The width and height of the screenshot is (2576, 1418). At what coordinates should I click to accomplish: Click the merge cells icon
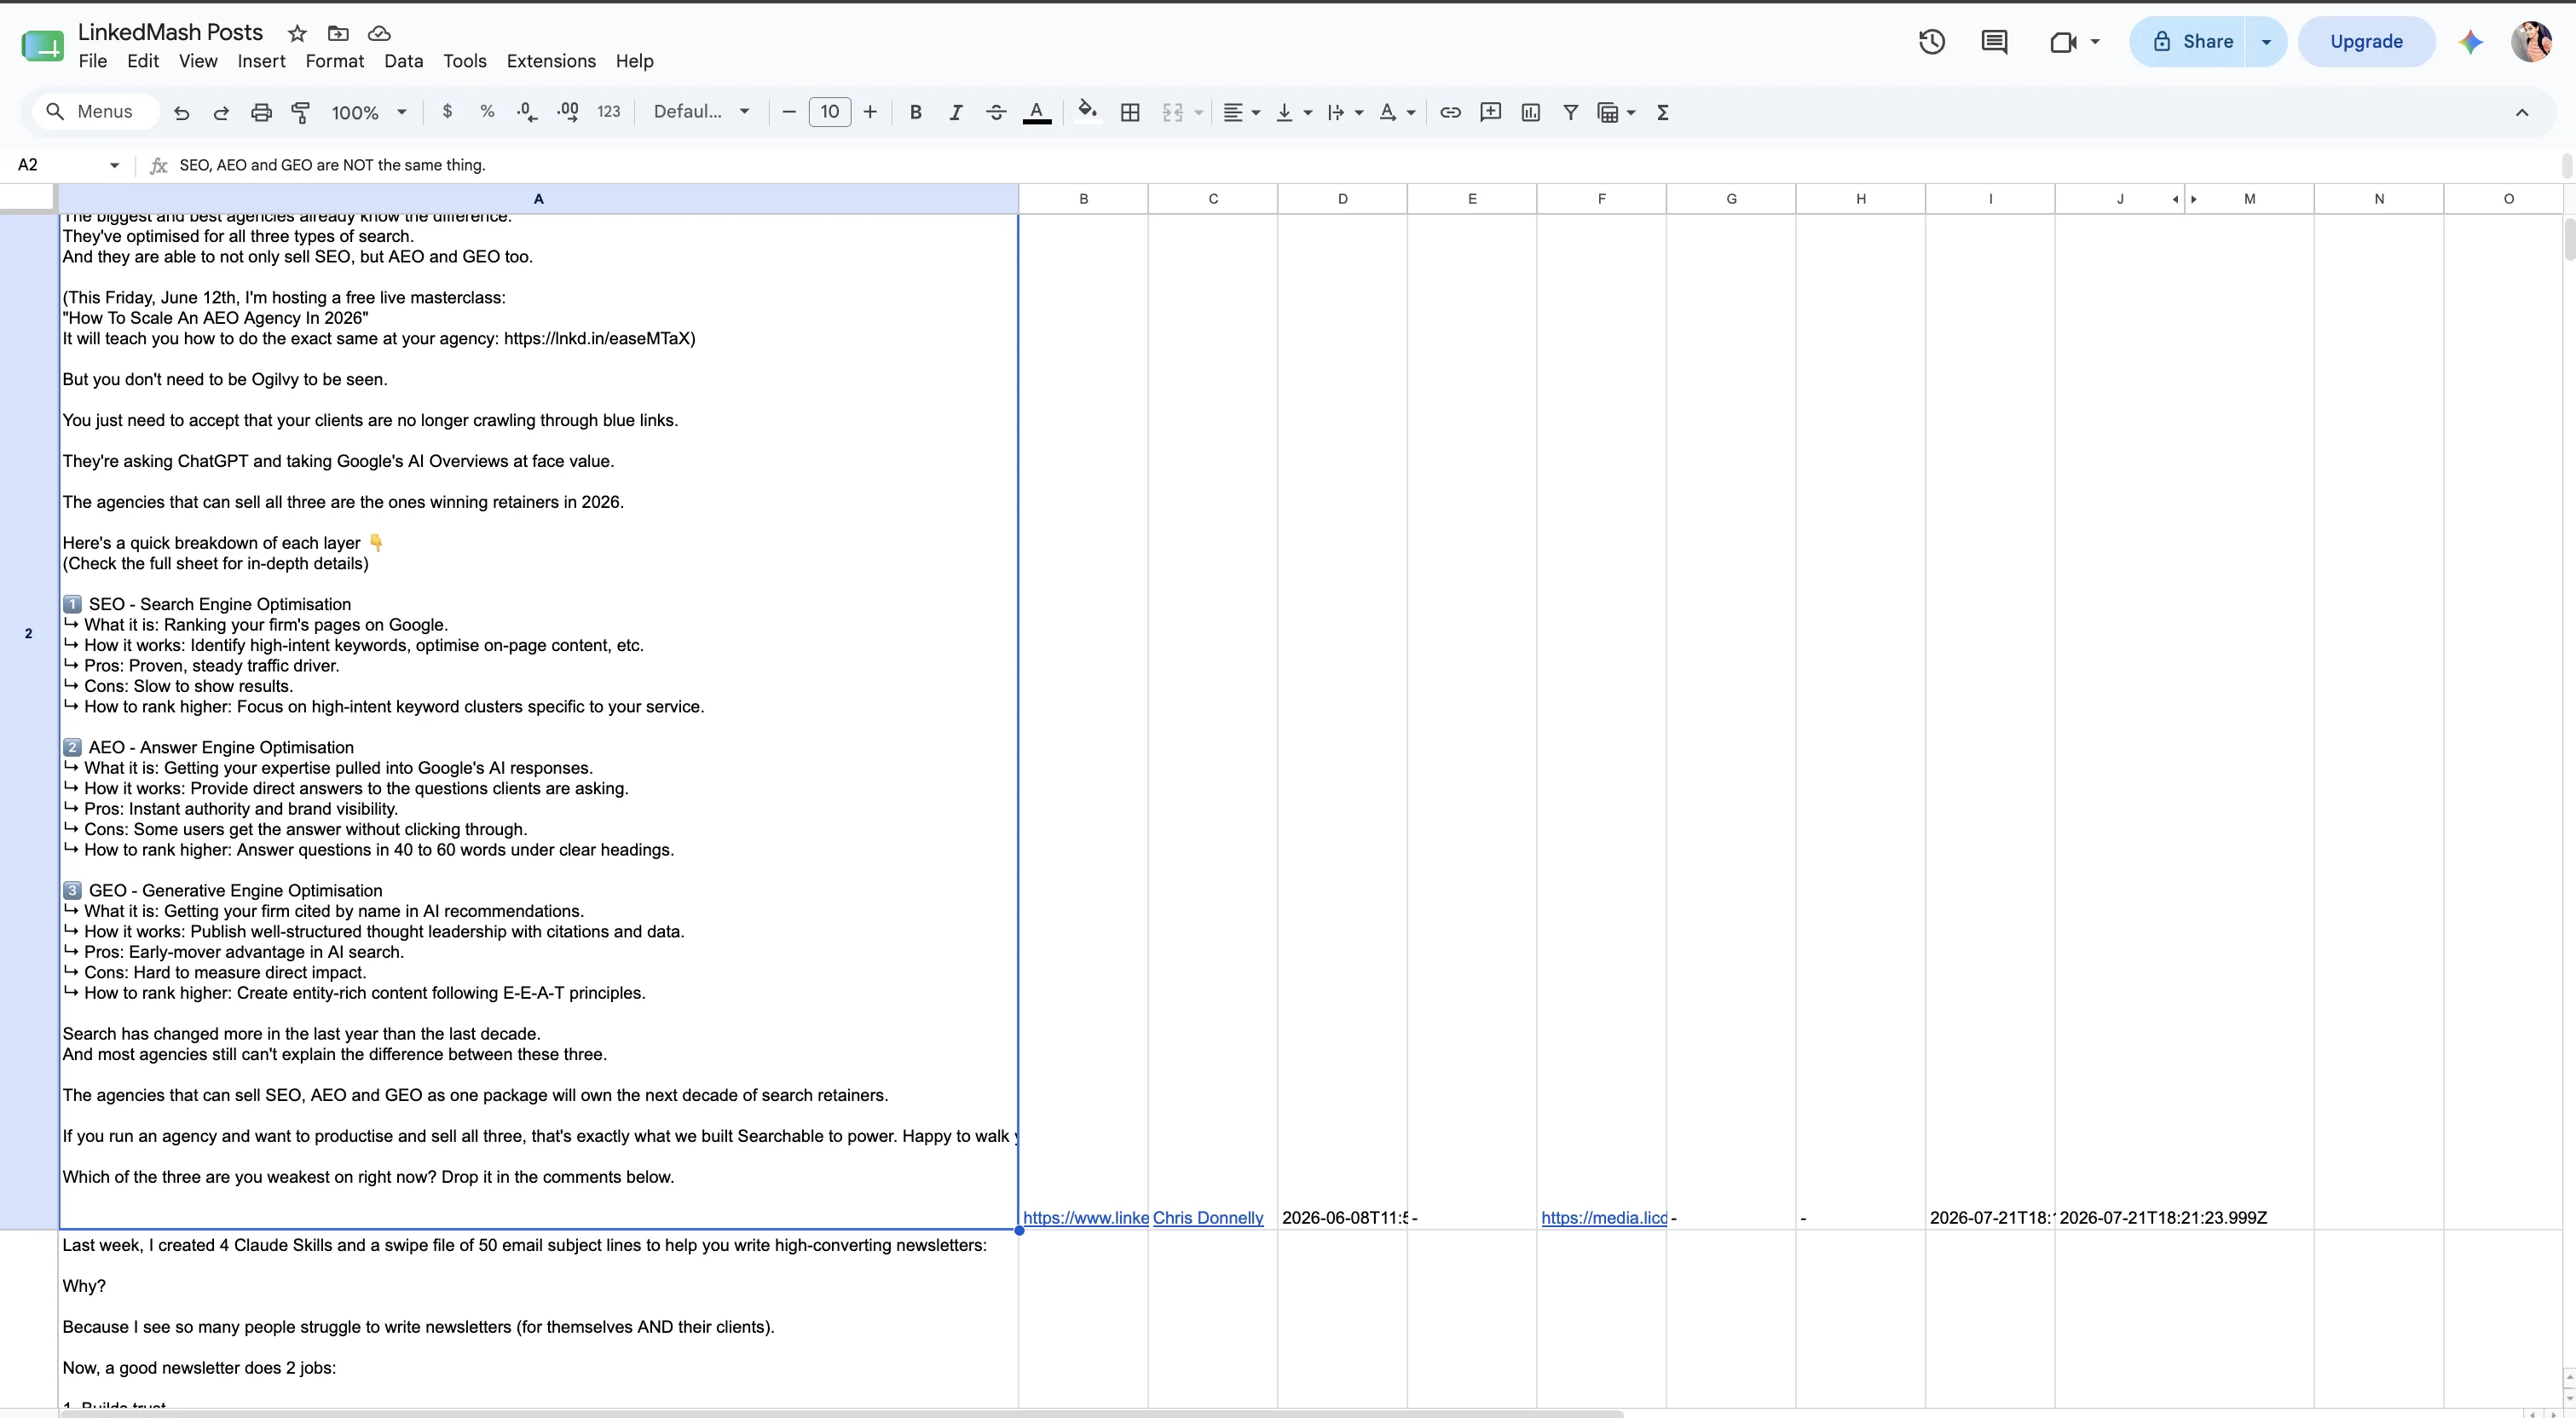[x=1173, y=112]
